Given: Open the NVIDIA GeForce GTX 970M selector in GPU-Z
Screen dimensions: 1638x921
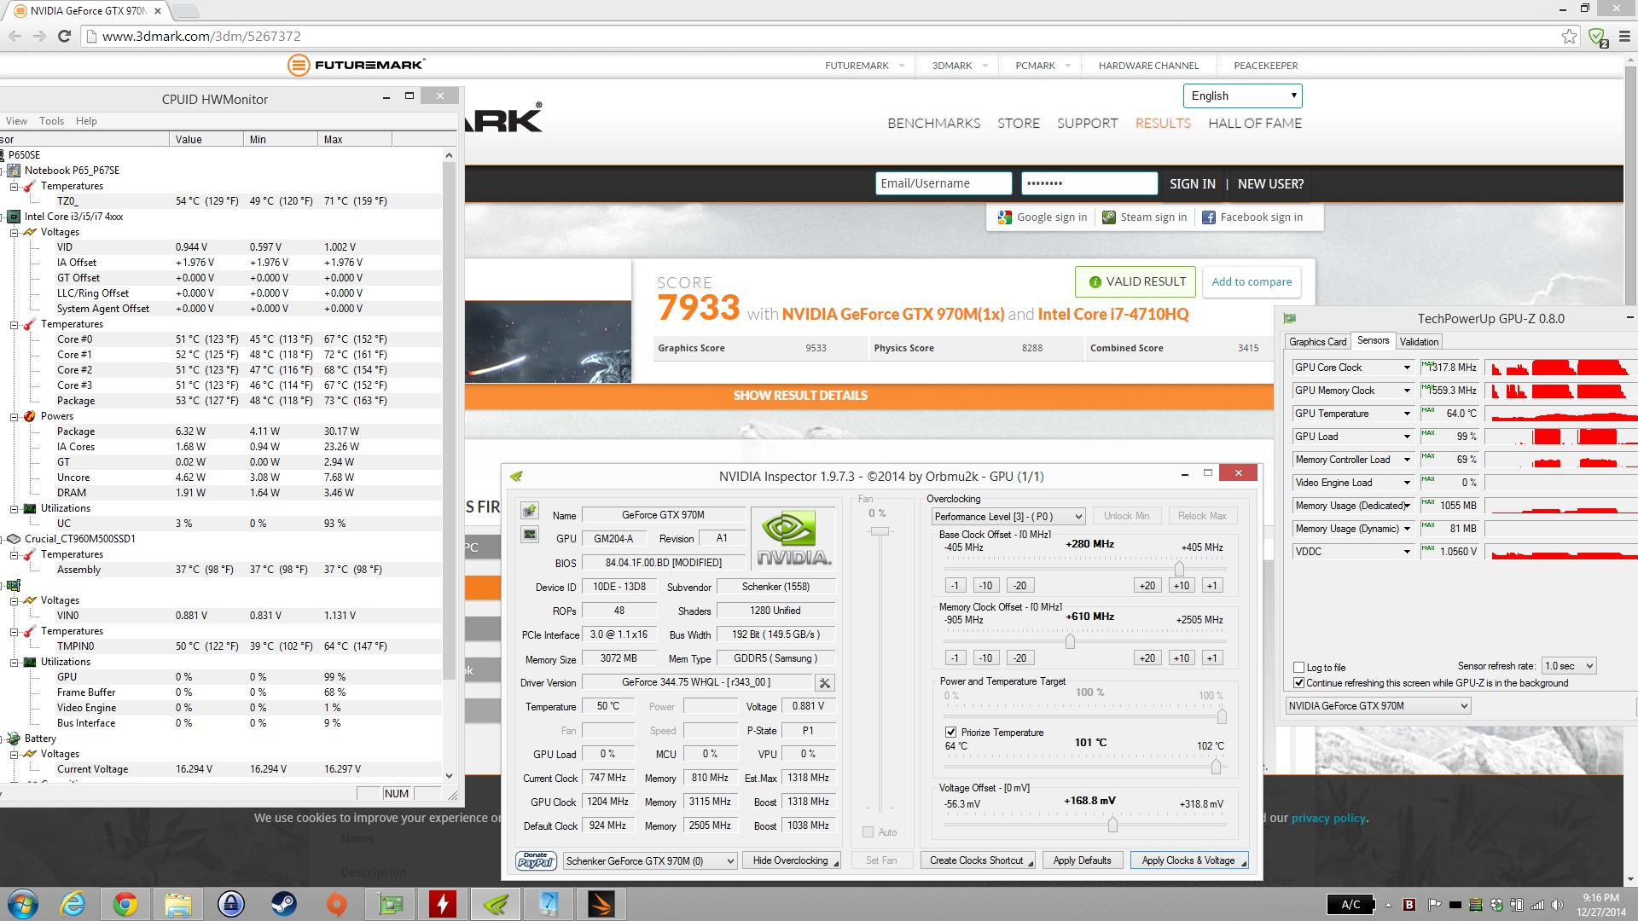Looking at the screenshot, I should (x=1378, y=706).
